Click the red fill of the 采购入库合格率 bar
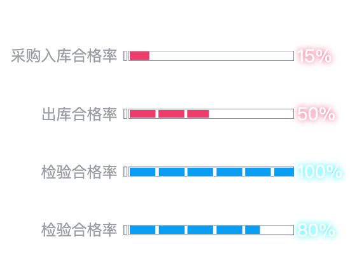 tap(139, 55)
